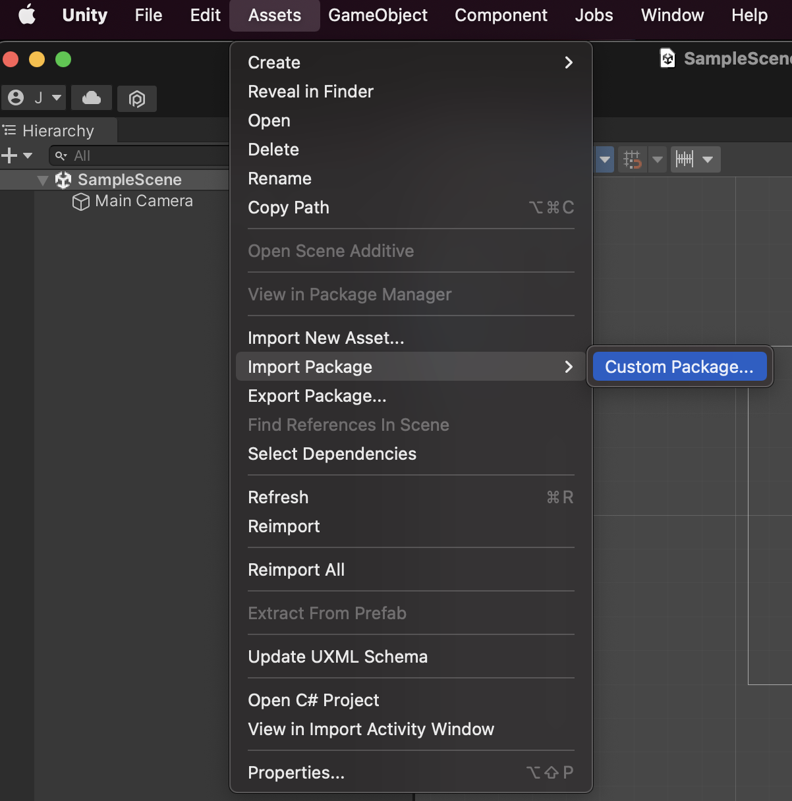Open the Window menu
Image resolution: width=792 pixels, height=801 pixels.
[672, 14]
